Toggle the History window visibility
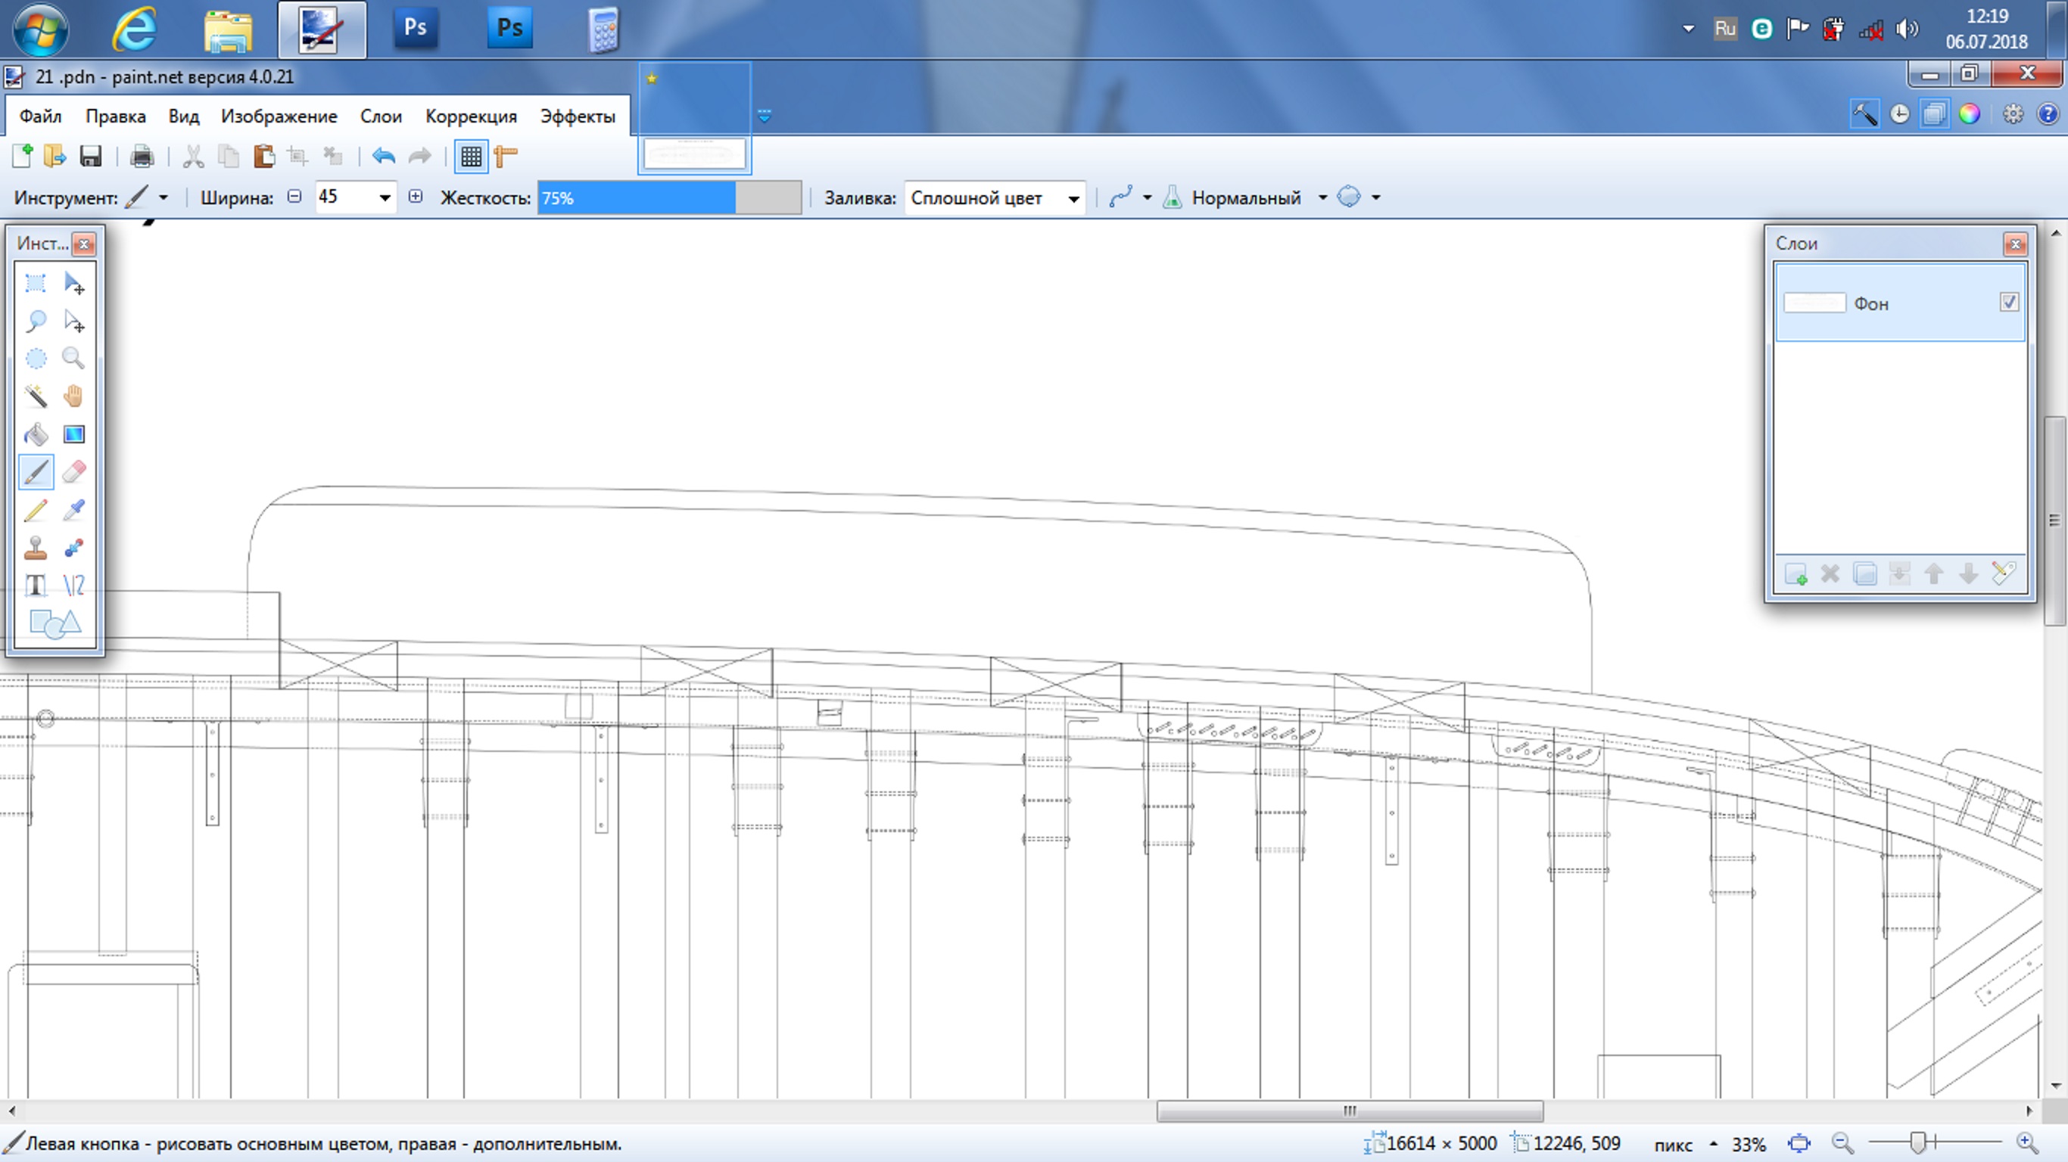This screenshot has height=1162, width=2068. (x=1899, y=114)
